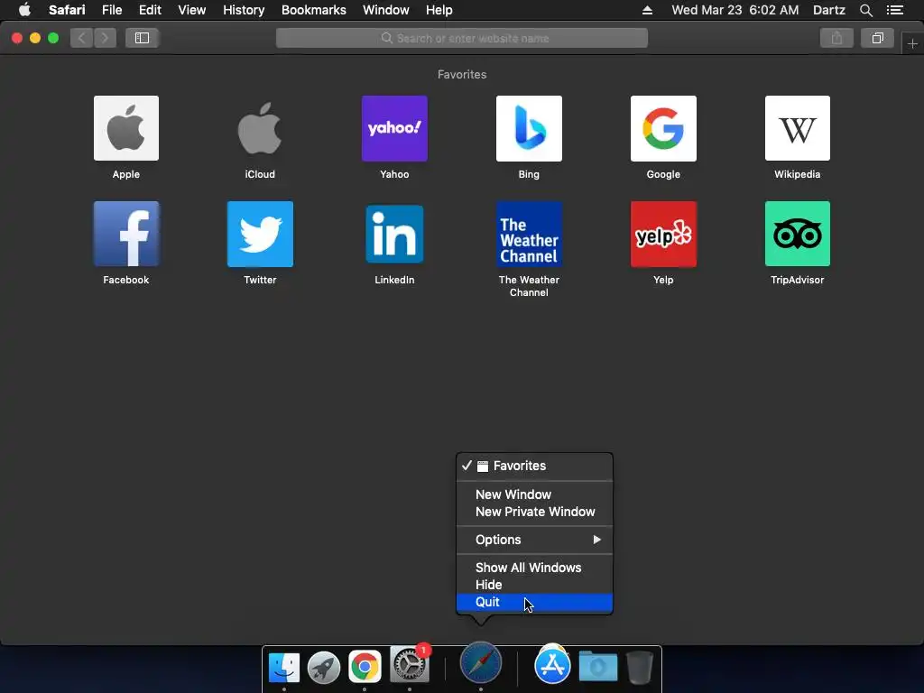Open the File menu

[x=112, y=10]
